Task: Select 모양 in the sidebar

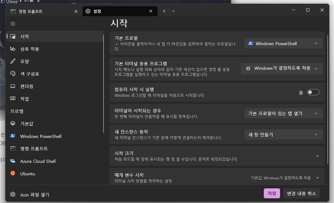Action: [x=55, y=61]
